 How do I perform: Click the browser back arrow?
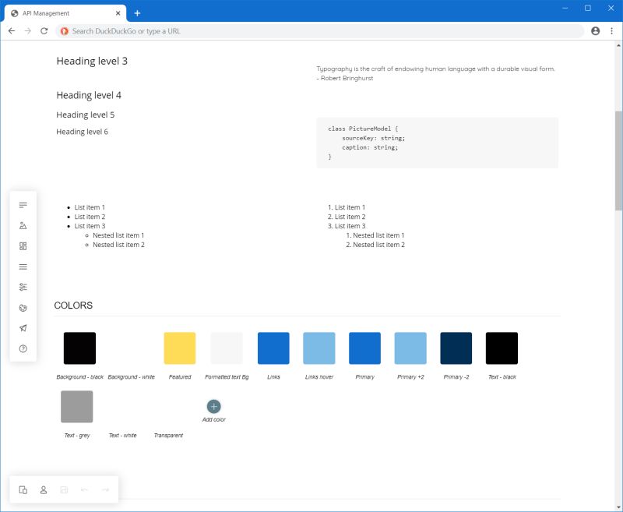pos(11,31)
